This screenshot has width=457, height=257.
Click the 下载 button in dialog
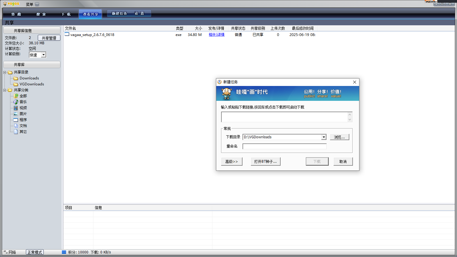pos(317,162)
